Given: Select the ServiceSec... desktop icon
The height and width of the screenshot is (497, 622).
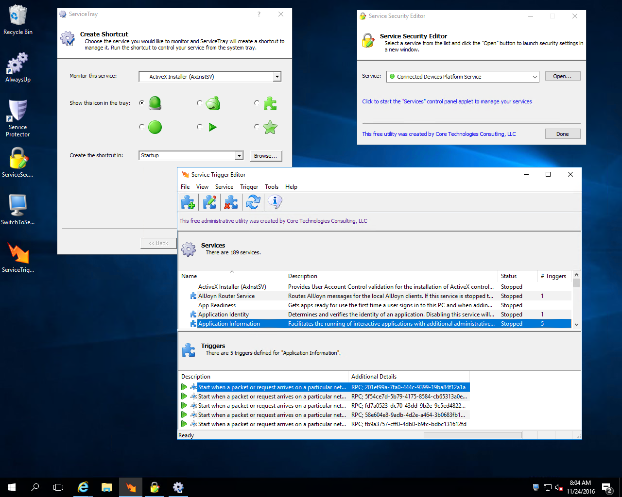Looking at the screenshot, I should click(18, 162).
